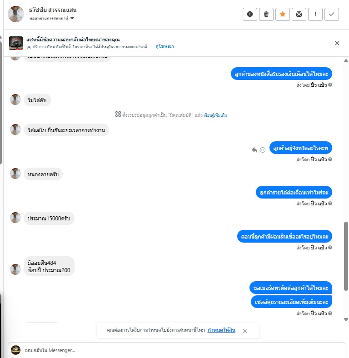Flag conversation as priority with exclamation icon
Image resolution: width=349 pixels, height=358 pixels.
(315, 14)
